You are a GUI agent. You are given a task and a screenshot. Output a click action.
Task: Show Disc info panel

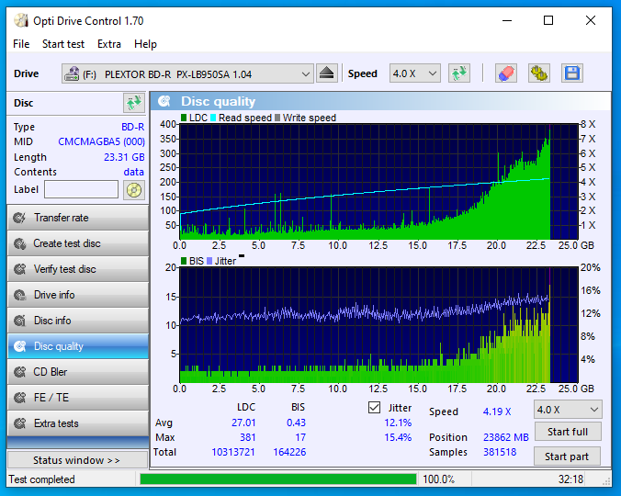[78, 321]
